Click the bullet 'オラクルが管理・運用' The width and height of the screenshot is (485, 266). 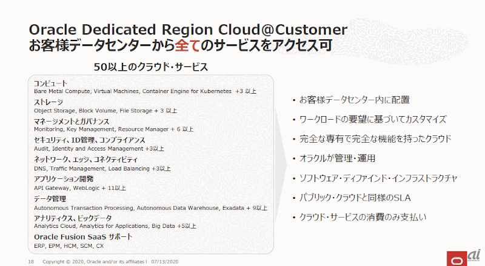tap(337, 158)
